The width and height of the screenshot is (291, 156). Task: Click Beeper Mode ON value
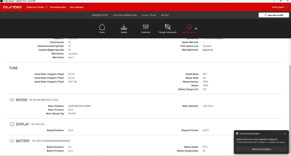point(204,78)
